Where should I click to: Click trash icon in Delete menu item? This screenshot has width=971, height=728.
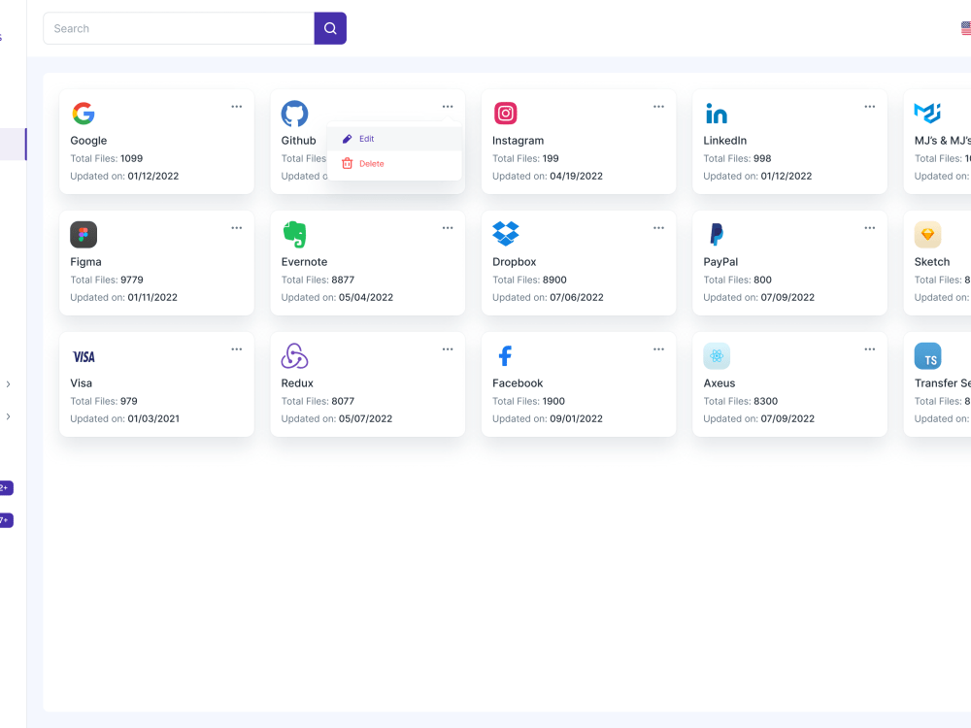click(348, 163)
